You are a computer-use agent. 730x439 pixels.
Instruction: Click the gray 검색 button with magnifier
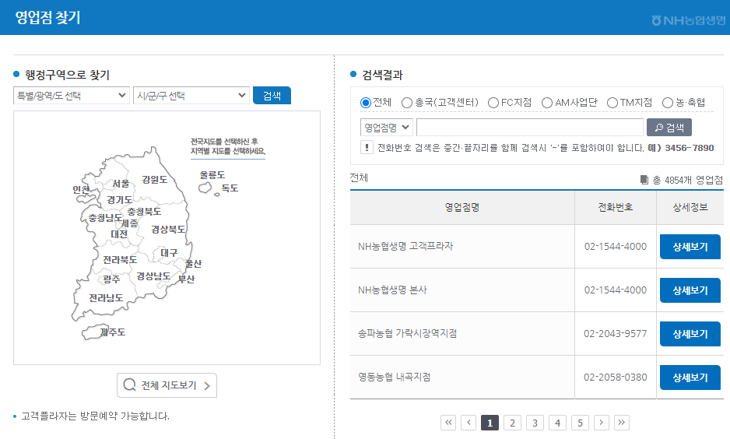coord(669,127)
